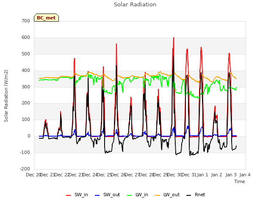Click the blue SW_out legend color marker
271x203 pixels.
(97, 195)
